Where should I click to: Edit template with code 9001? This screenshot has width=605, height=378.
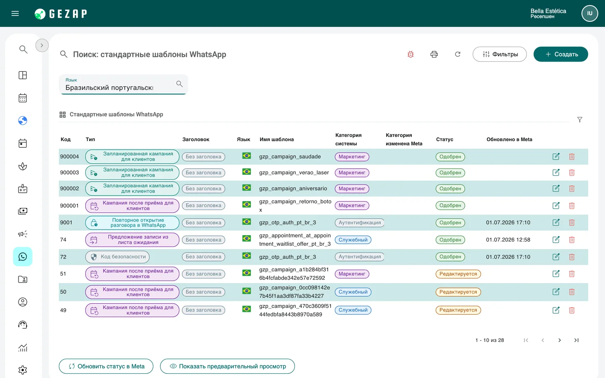click(556, 223)
